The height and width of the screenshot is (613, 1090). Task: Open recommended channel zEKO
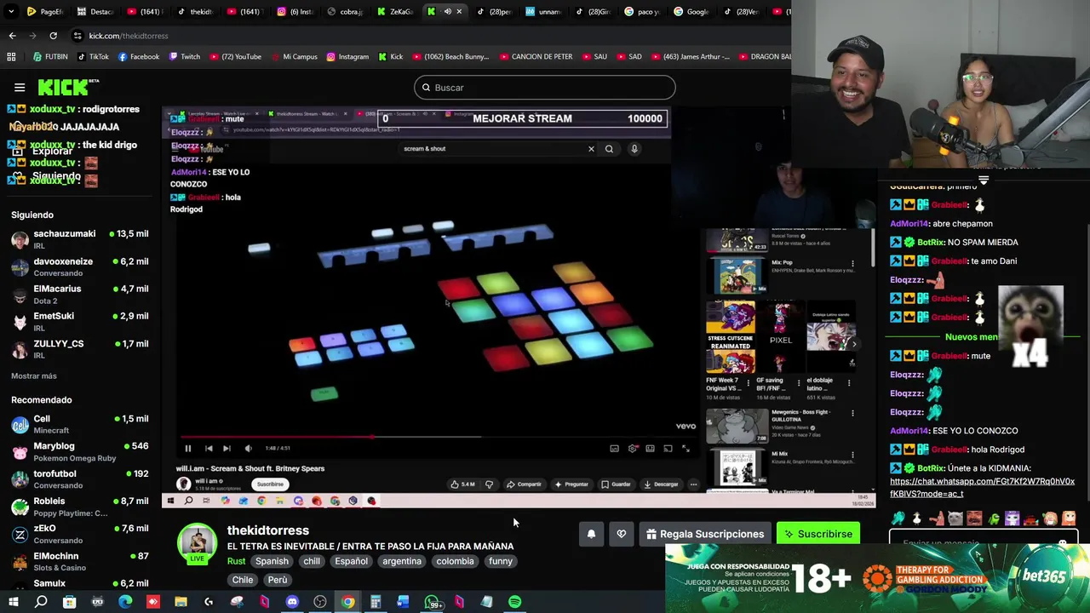pos(80,534)
